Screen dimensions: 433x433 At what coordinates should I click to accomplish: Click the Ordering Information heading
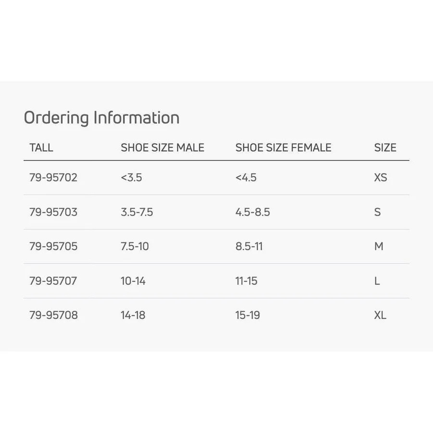point(102,118)
